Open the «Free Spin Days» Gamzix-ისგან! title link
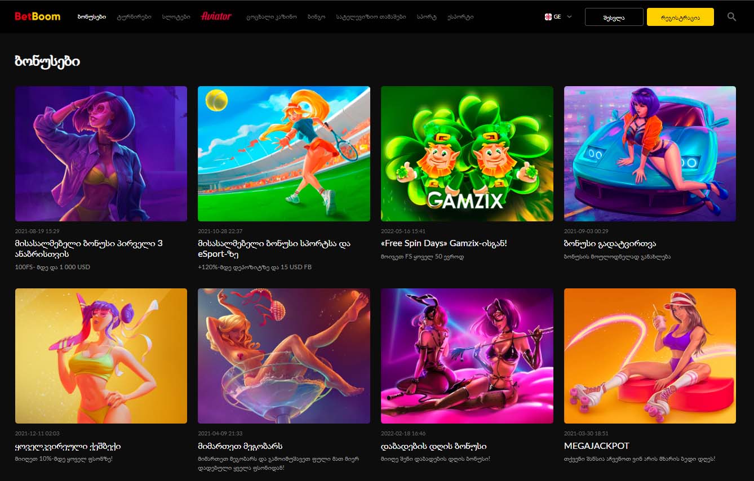 pyautogui.click(x=443, y=243)
